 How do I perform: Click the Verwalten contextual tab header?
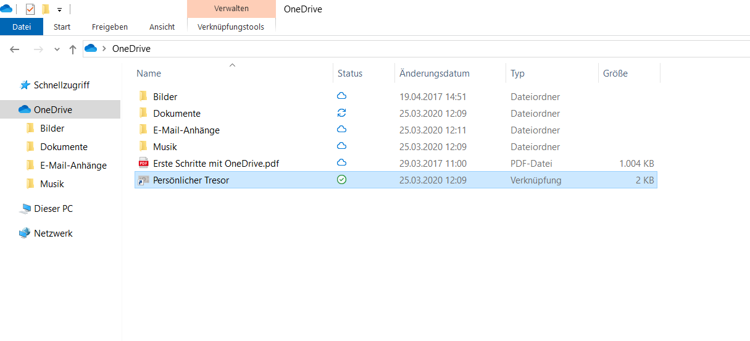(x=231, y=9)
